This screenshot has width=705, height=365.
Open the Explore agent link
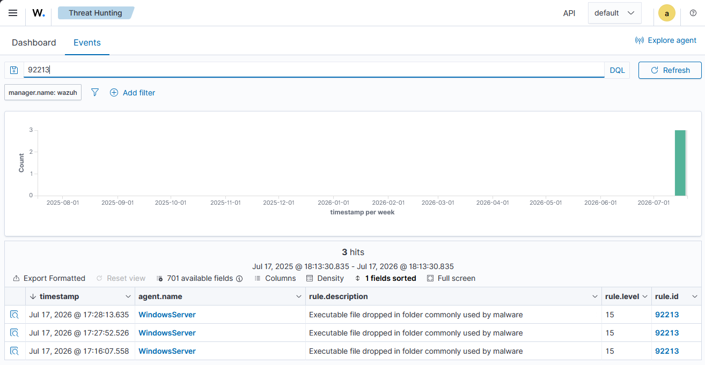(x=665, y=40)
